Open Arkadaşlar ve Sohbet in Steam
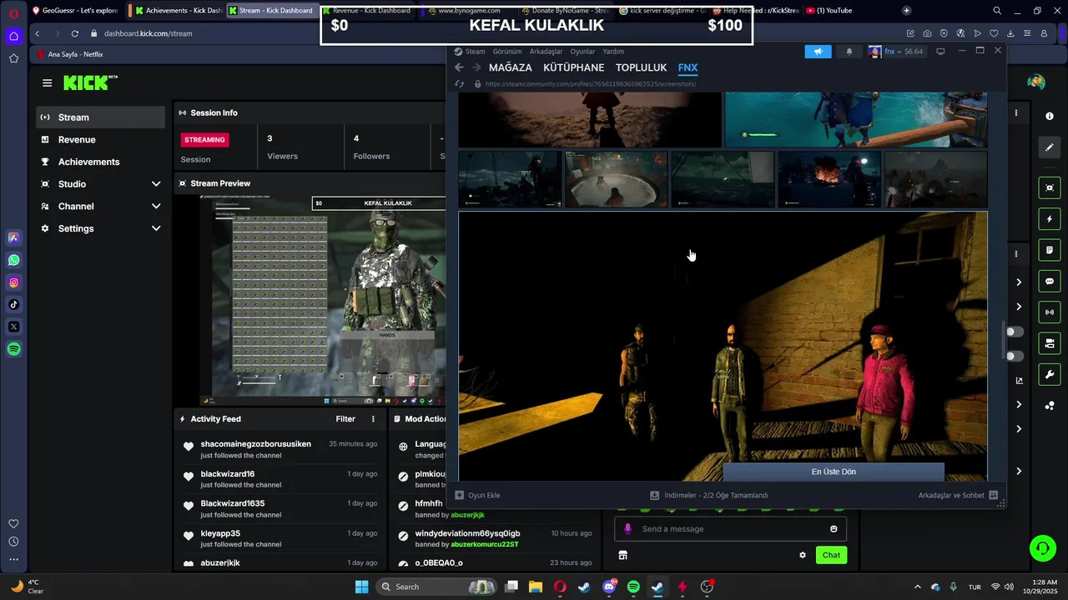1068x600 pixels. [958, 495]
